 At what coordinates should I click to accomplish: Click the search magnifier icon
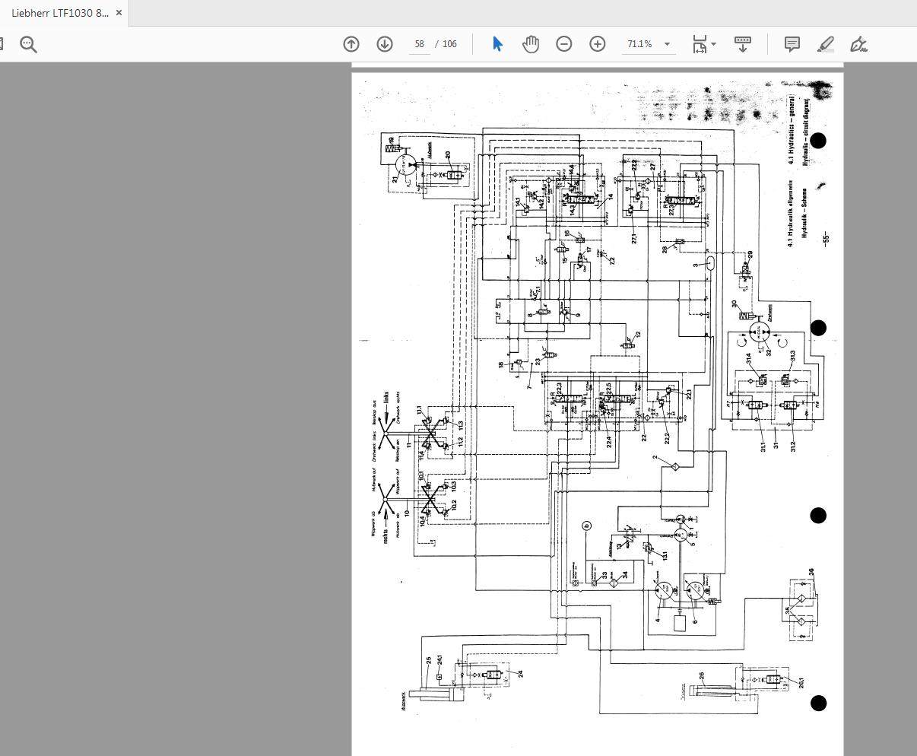28,45
